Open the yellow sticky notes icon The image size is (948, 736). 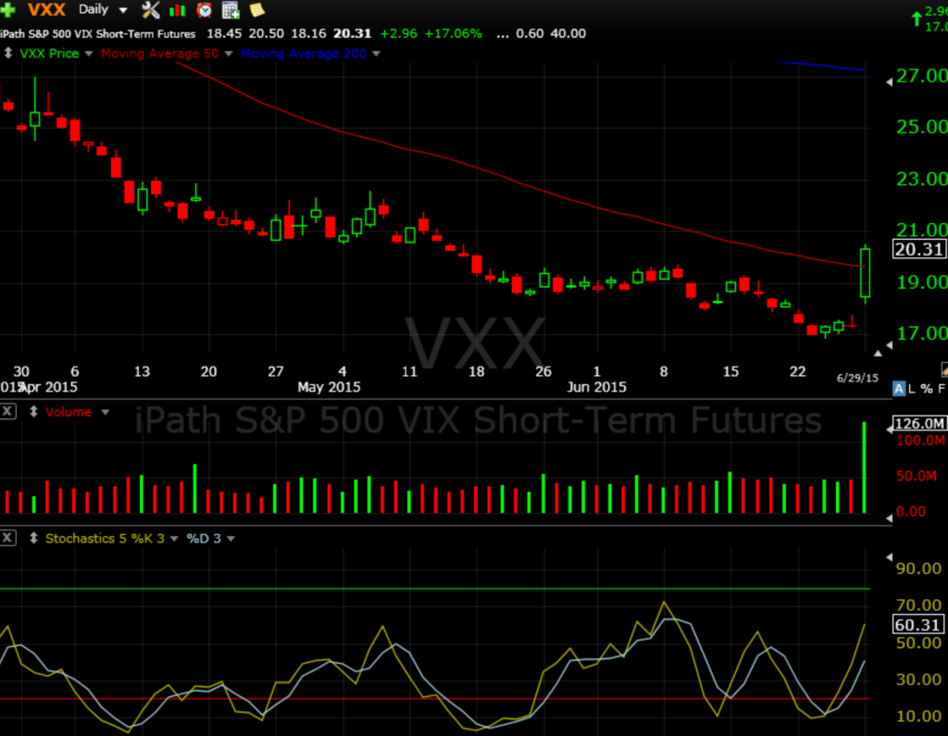257,9
